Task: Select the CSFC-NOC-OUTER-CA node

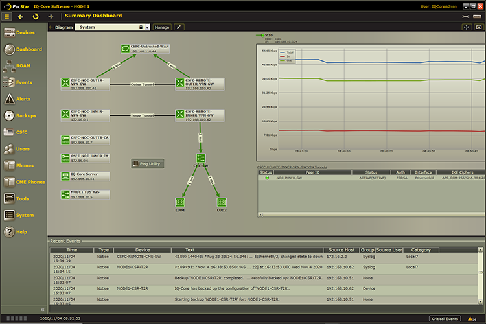Action: coord(86,140)
